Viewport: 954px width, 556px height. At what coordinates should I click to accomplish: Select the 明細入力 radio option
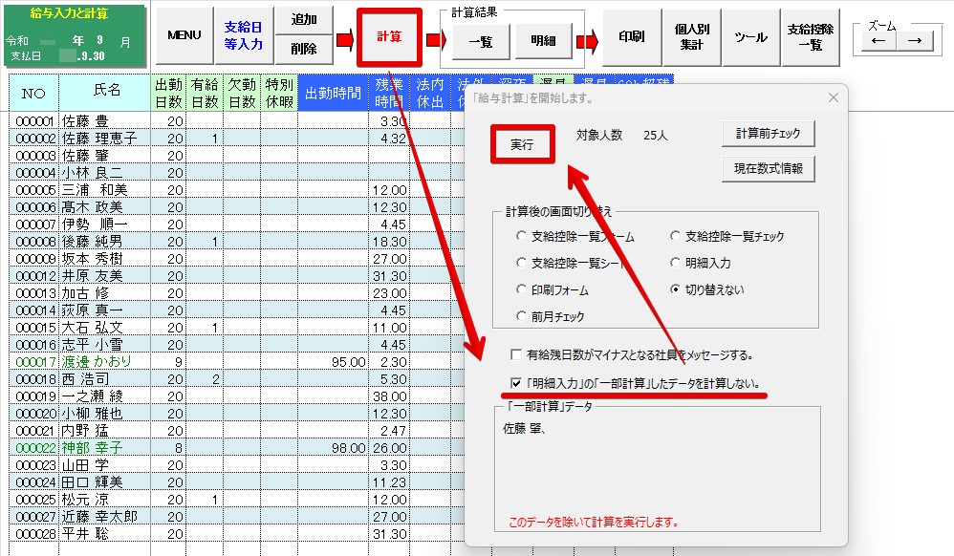click(676, 263)
